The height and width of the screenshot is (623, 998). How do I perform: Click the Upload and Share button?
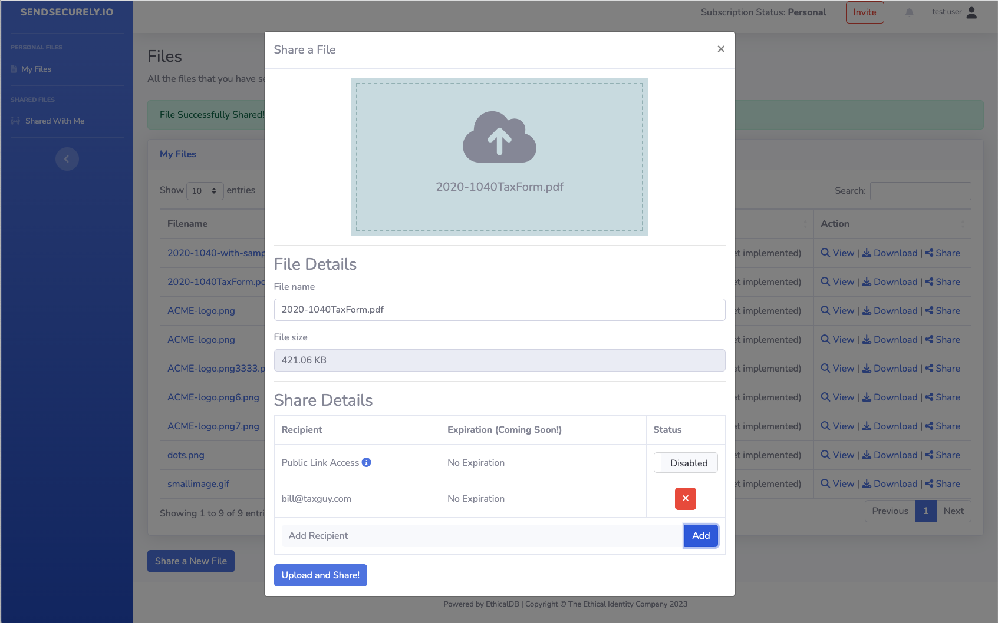(x=320, y=575)
